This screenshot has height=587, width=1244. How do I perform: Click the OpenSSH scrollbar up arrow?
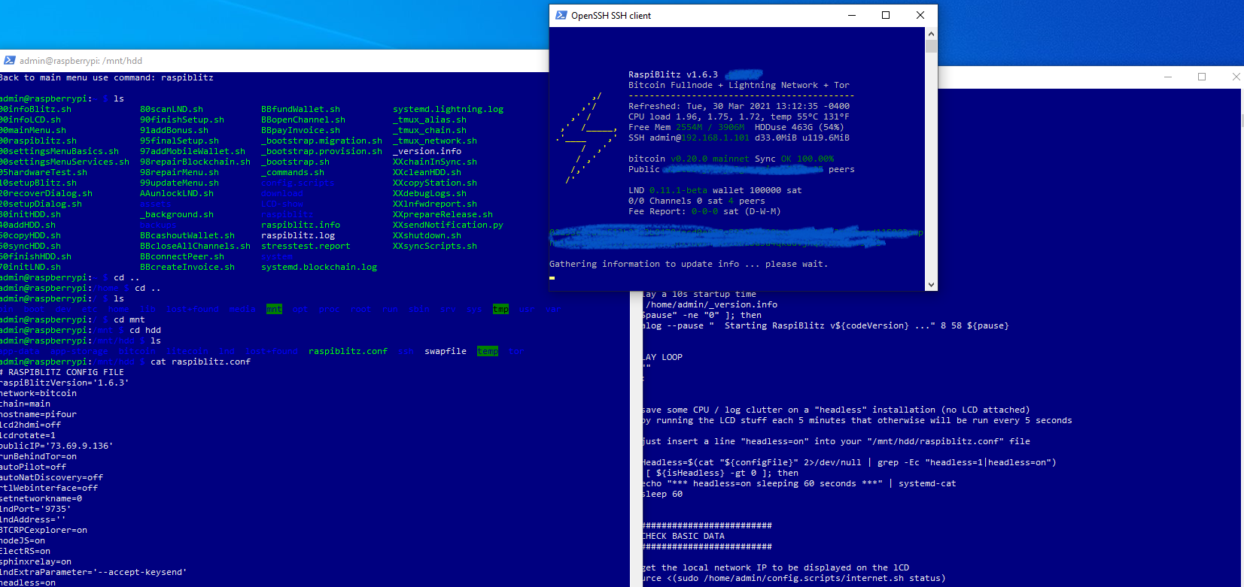[932, 34]
